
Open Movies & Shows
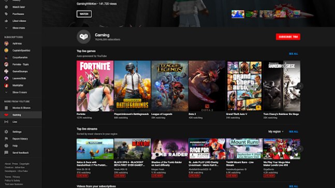21,108
